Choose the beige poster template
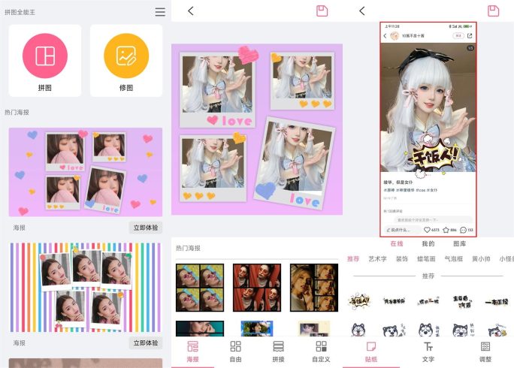The width and height of the screenshot is (514, 368). tap(314, 329)
